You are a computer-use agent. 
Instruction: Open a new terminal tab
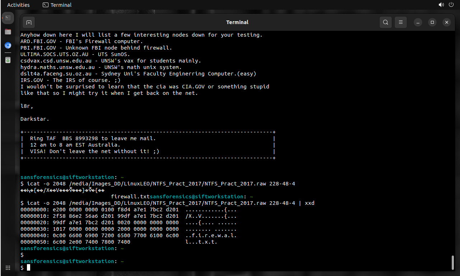pos(29,22)
